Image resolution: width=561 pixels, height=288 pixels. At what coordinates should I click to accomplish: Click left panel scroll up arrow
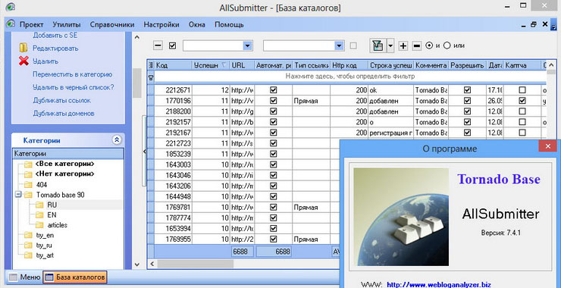[136, 36]
